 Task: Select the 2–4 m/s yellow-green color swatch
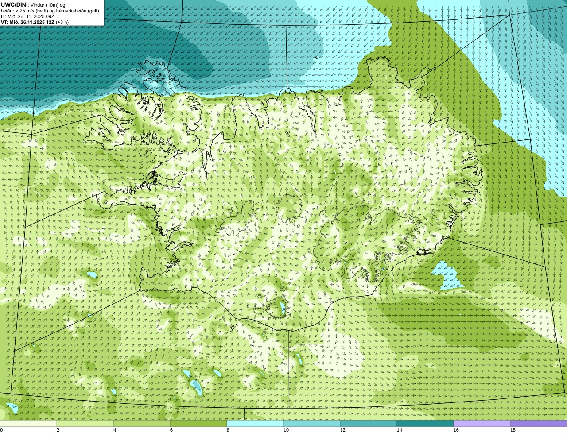(85, 424)
